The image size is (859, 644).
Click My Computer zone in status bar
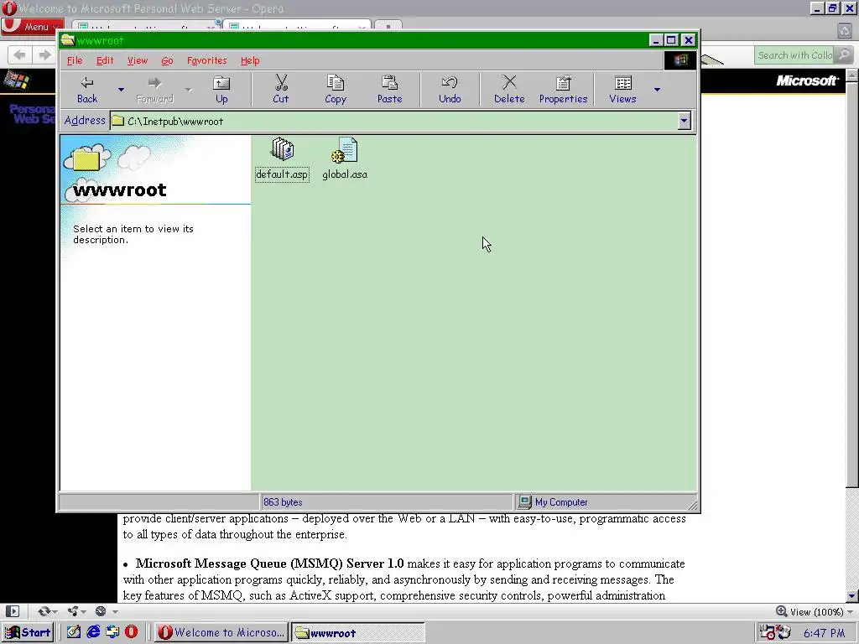click(561, 502)
